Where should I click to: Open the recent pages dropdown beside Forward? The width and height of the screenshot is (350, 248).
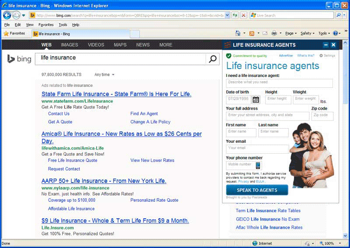pyautogui.click(x=24, y=15)
